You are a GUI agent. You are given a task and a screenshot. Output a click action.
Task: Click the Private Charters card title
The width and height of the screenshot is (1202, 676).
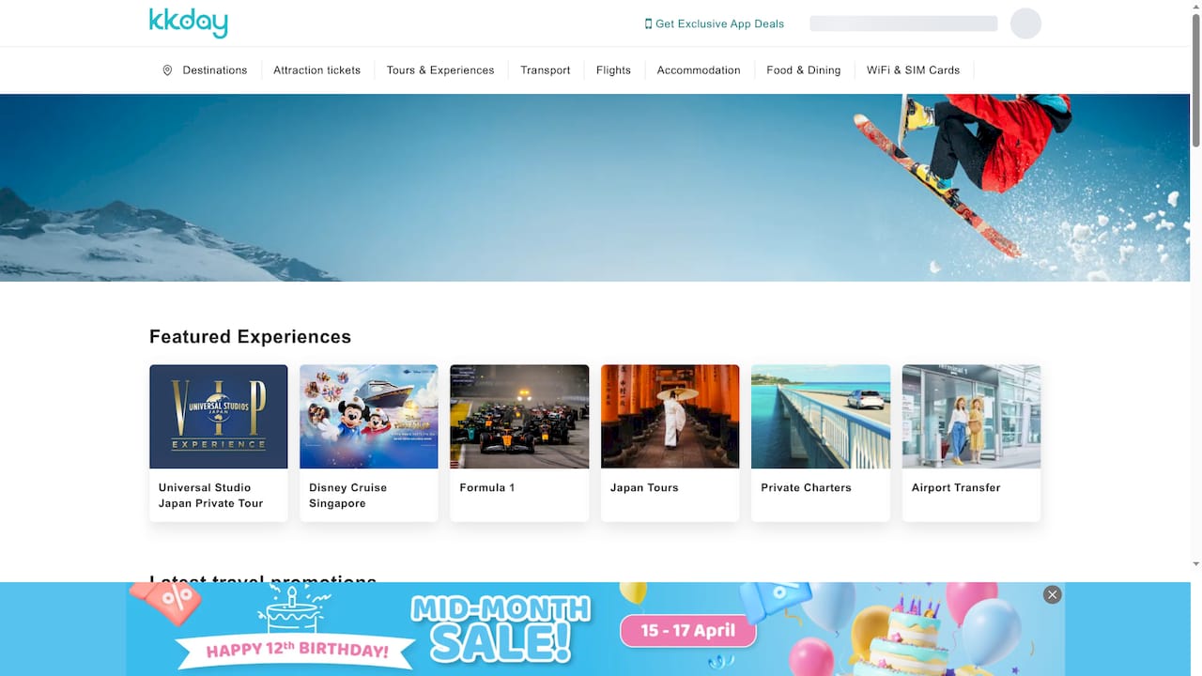(807, 488)
